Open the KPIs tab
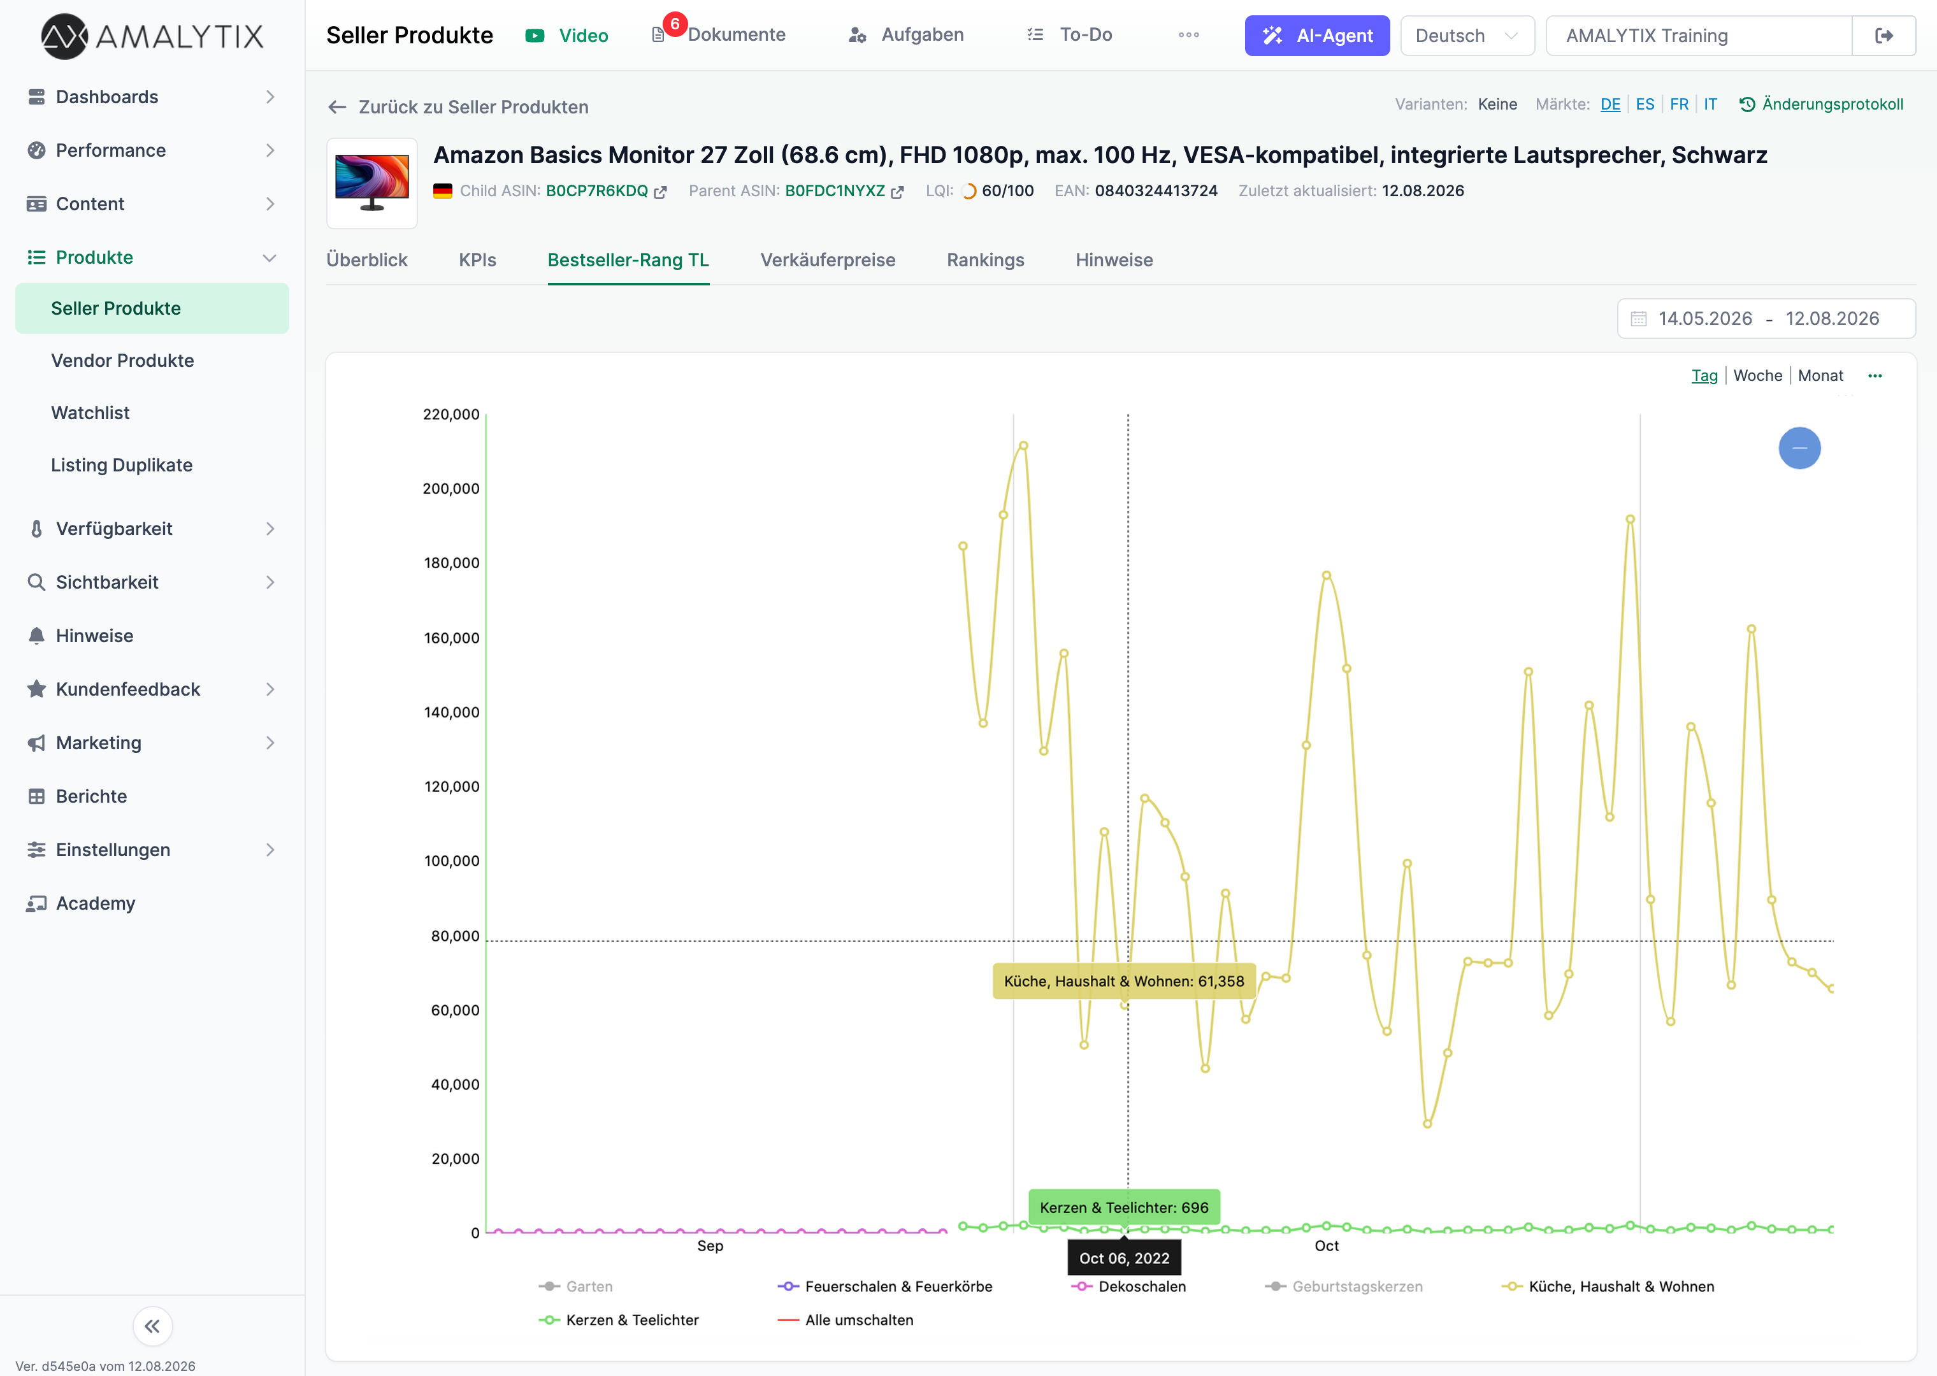The width and height of the screenshot is (1937, 1376). (478, 260)
